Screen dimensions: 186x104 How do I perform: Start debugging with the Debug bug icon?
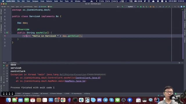click(141, 7)
